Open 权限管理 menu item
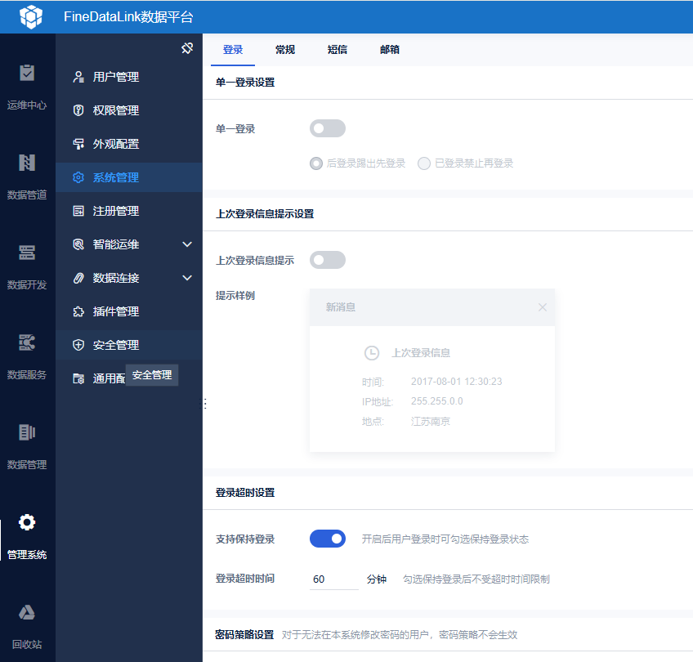Viewport: 693px width, 662px height. (x=129, y=110)
